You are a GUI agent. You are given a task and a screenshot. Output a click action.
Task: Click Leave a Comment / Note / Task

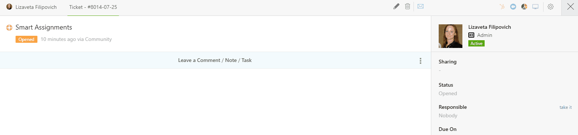click(215, 60)
